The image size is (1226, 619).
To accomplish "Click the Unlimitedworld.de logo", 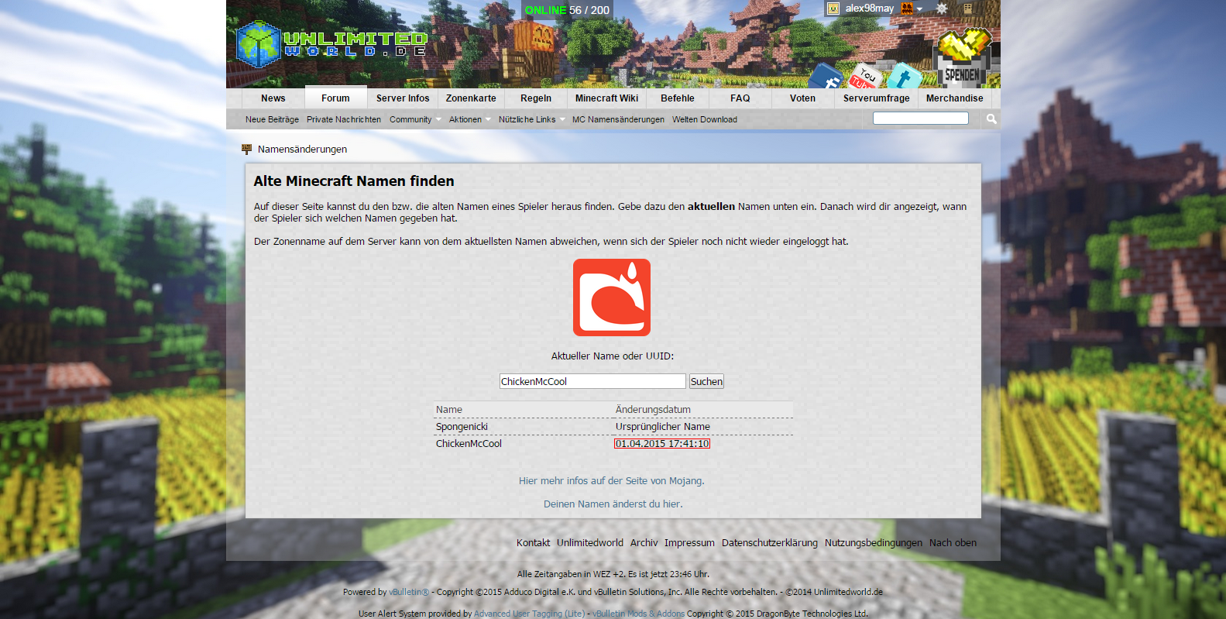I will tap(331, 43).
